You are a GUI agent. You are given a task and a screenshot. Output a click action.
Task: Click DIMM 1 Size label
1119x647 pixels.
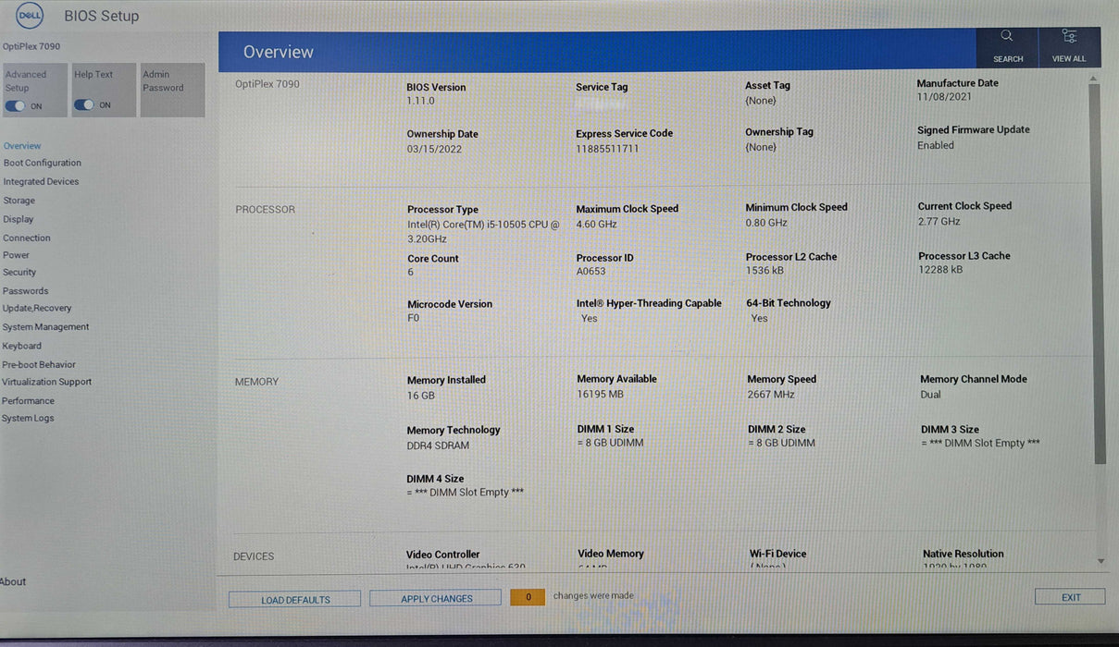[x=605, y=429]
